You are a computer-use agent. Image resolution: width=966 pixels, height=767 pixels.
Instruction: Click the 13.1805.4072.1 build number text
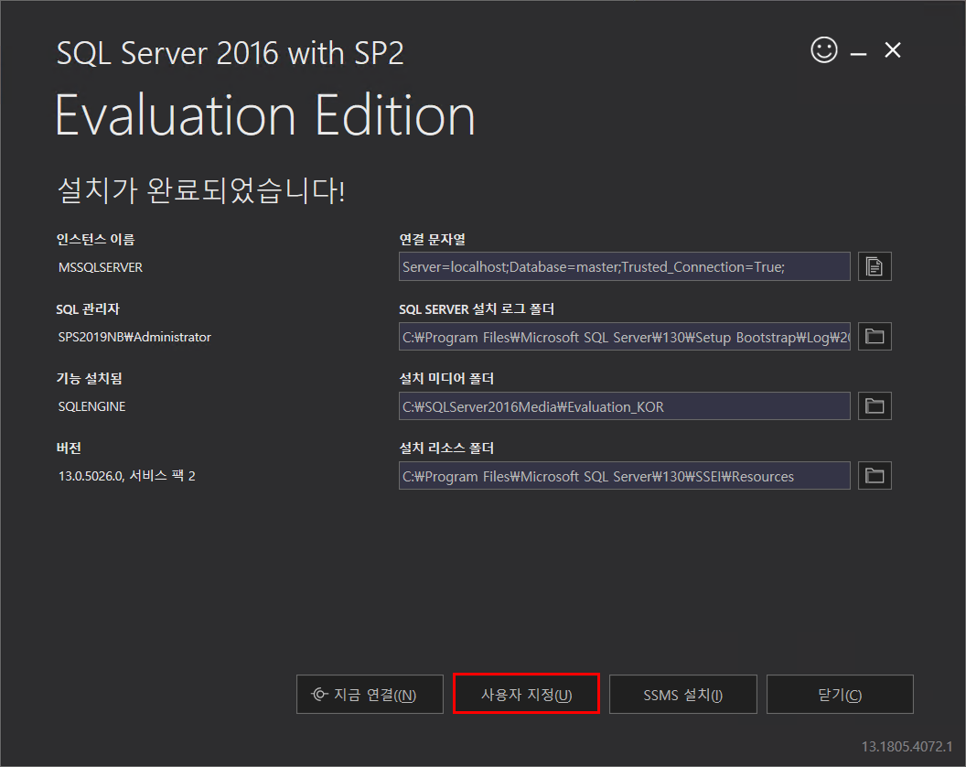click(907, 747)
